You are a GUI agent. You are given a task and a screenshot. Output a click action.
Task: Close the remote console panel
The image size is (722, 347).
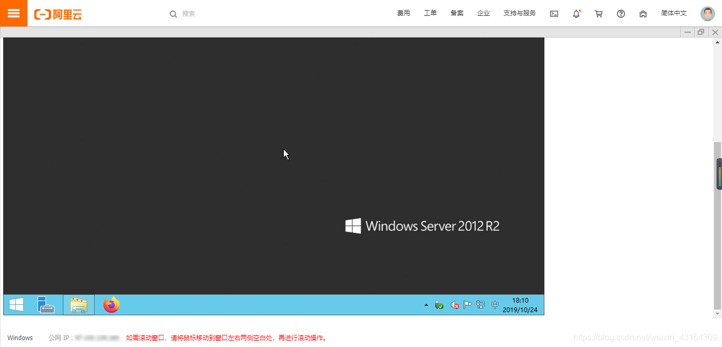[715, 32]
